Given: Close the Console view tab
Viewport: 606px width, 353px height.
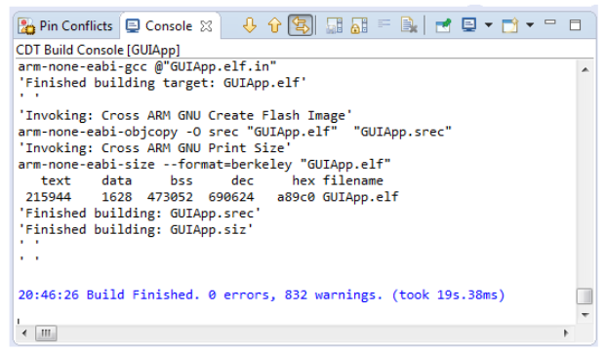Looking at the screenshot, I should click(206, 26).
